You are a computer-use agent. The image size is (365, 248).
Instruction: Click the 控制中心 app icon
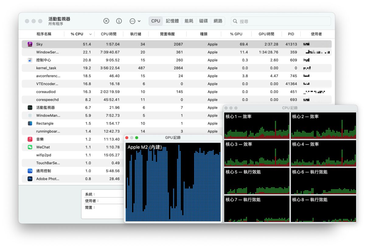[30, 60]
